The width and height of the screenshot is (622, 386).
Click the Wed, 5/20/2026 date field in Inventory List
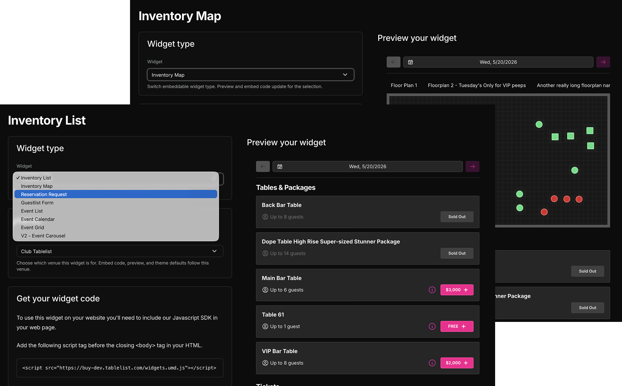tap(368, 166)
